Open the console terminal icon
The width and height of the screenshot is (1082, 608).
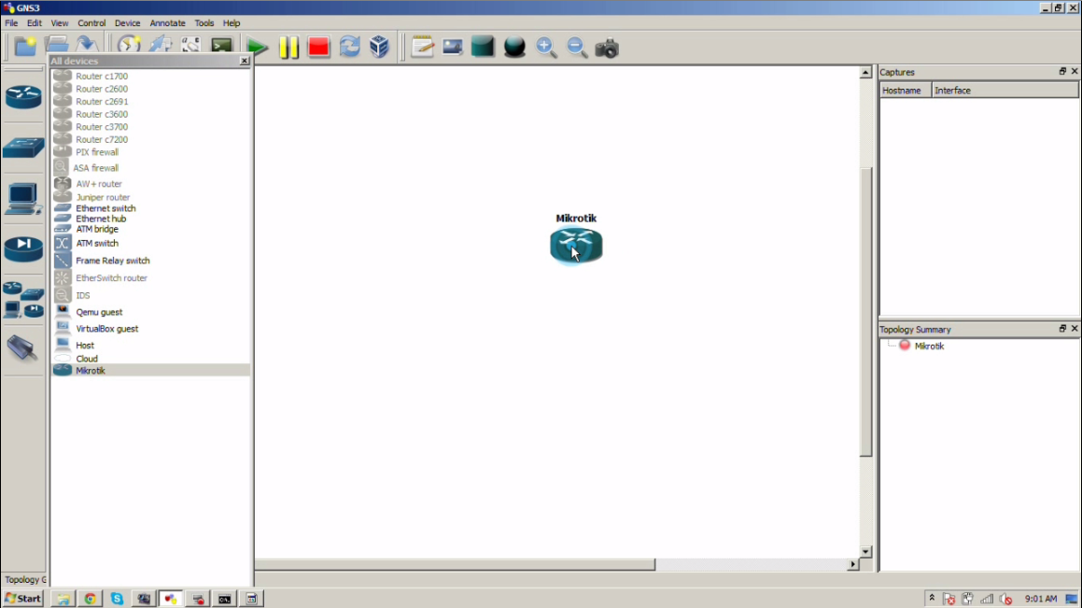point(221,47)
